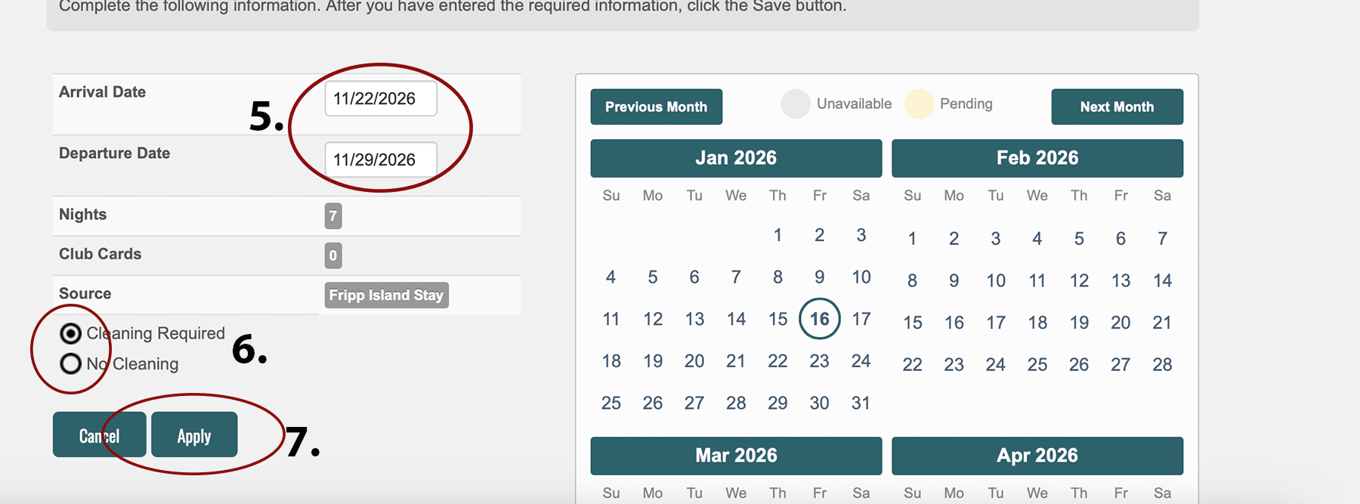Click the Apply button
This screenshot has height=504, width=1360.
pos(194,435)
